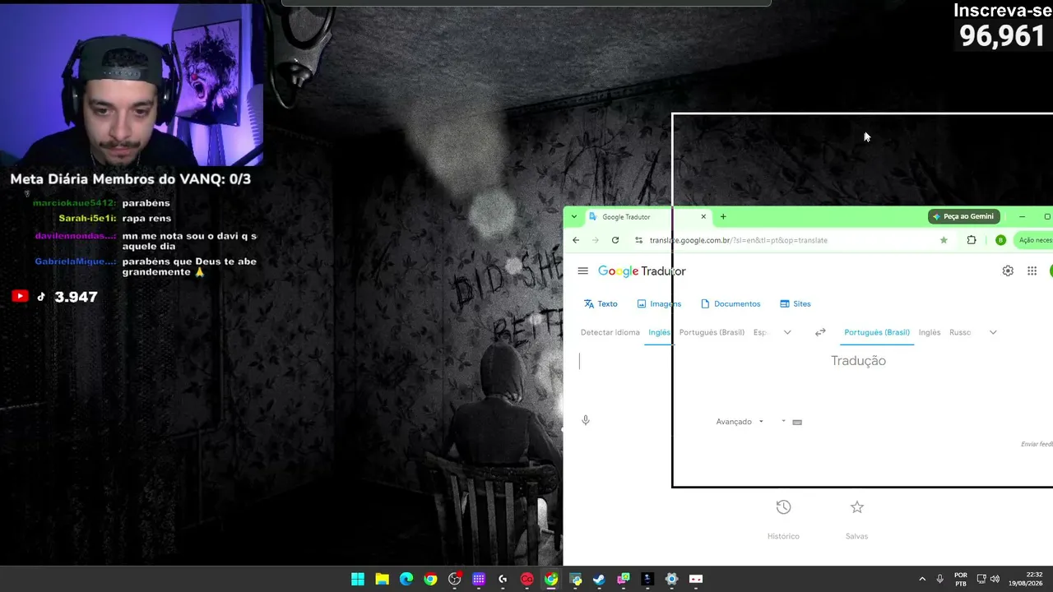Expand more target languages list
The width and height of the screenshot is (1053, 592).
[993, 332]
